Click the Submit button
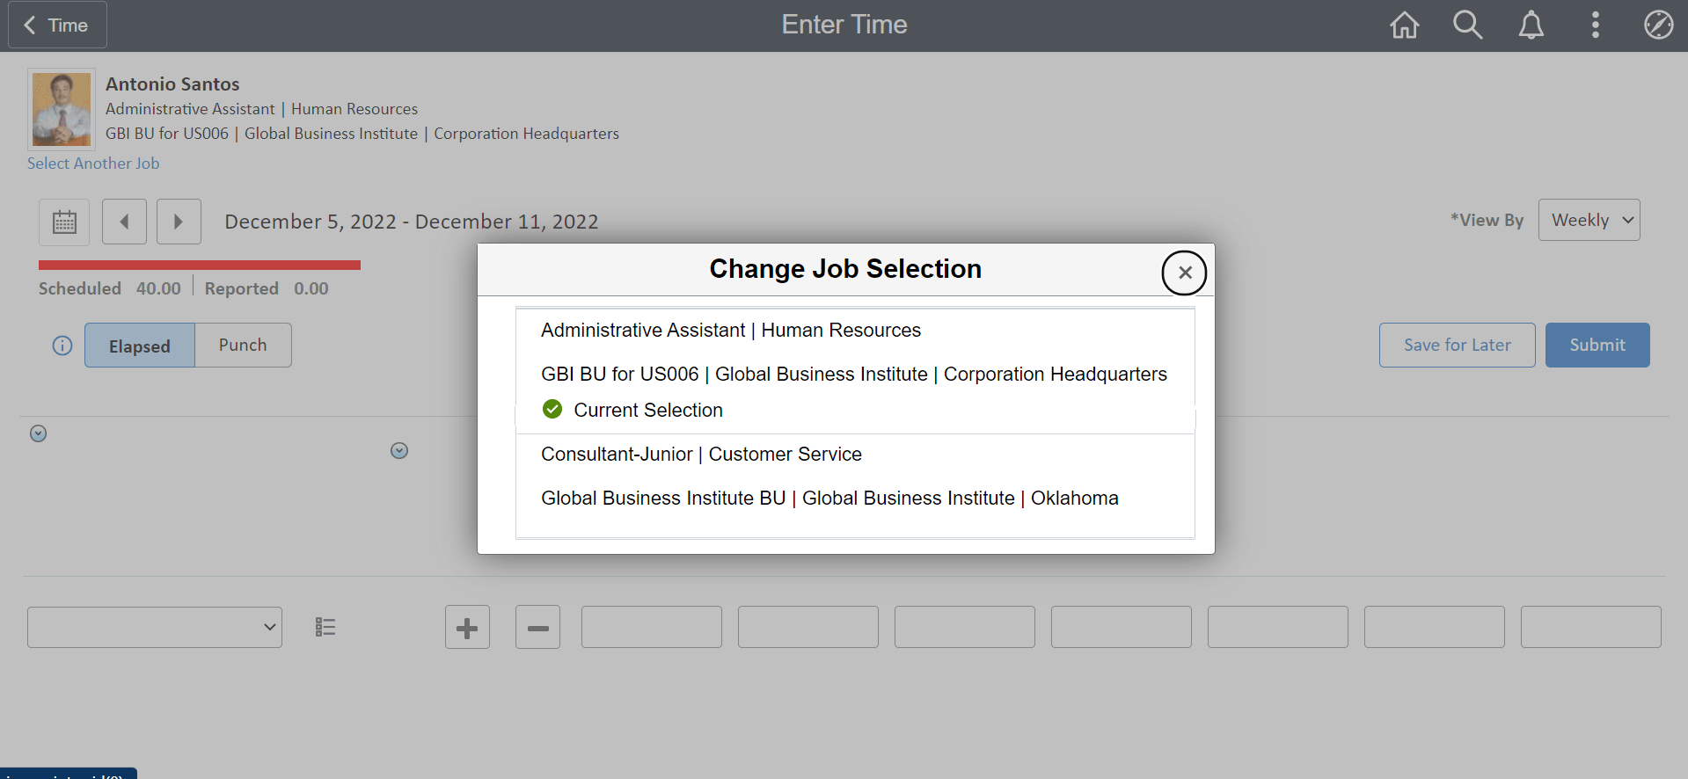The width and height of the screenshot is (1688, 779). click(1597, 346)
